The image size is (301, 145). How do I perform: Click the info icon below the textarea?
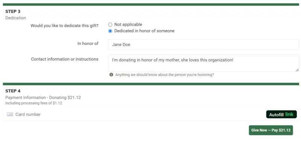(x=111, y=75)
